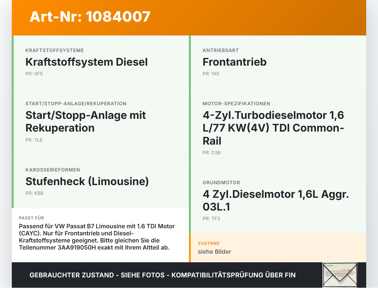The height and width of the screenshot is (288, 378).
Task: Select the PR: TF3 code
Action: pos(211,219)
